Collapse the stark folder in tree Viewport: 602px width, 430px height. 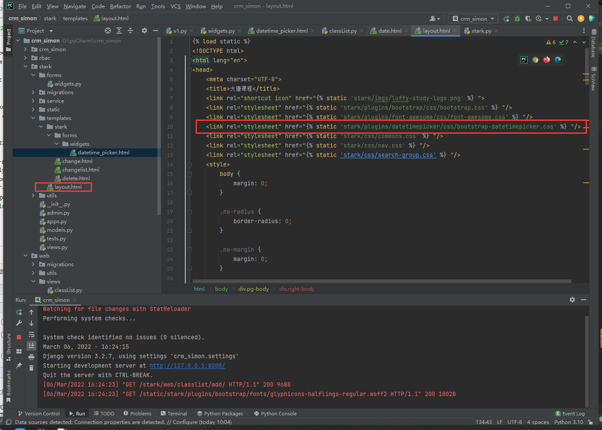(x=26, y=67)
